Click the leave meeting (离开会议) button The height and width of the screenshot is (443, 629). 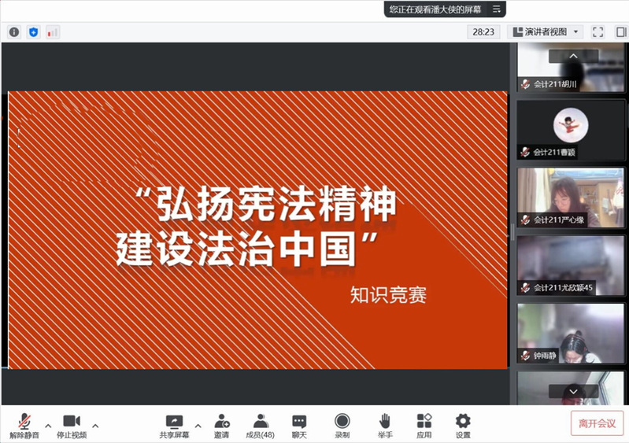click(x=597, y=423)
